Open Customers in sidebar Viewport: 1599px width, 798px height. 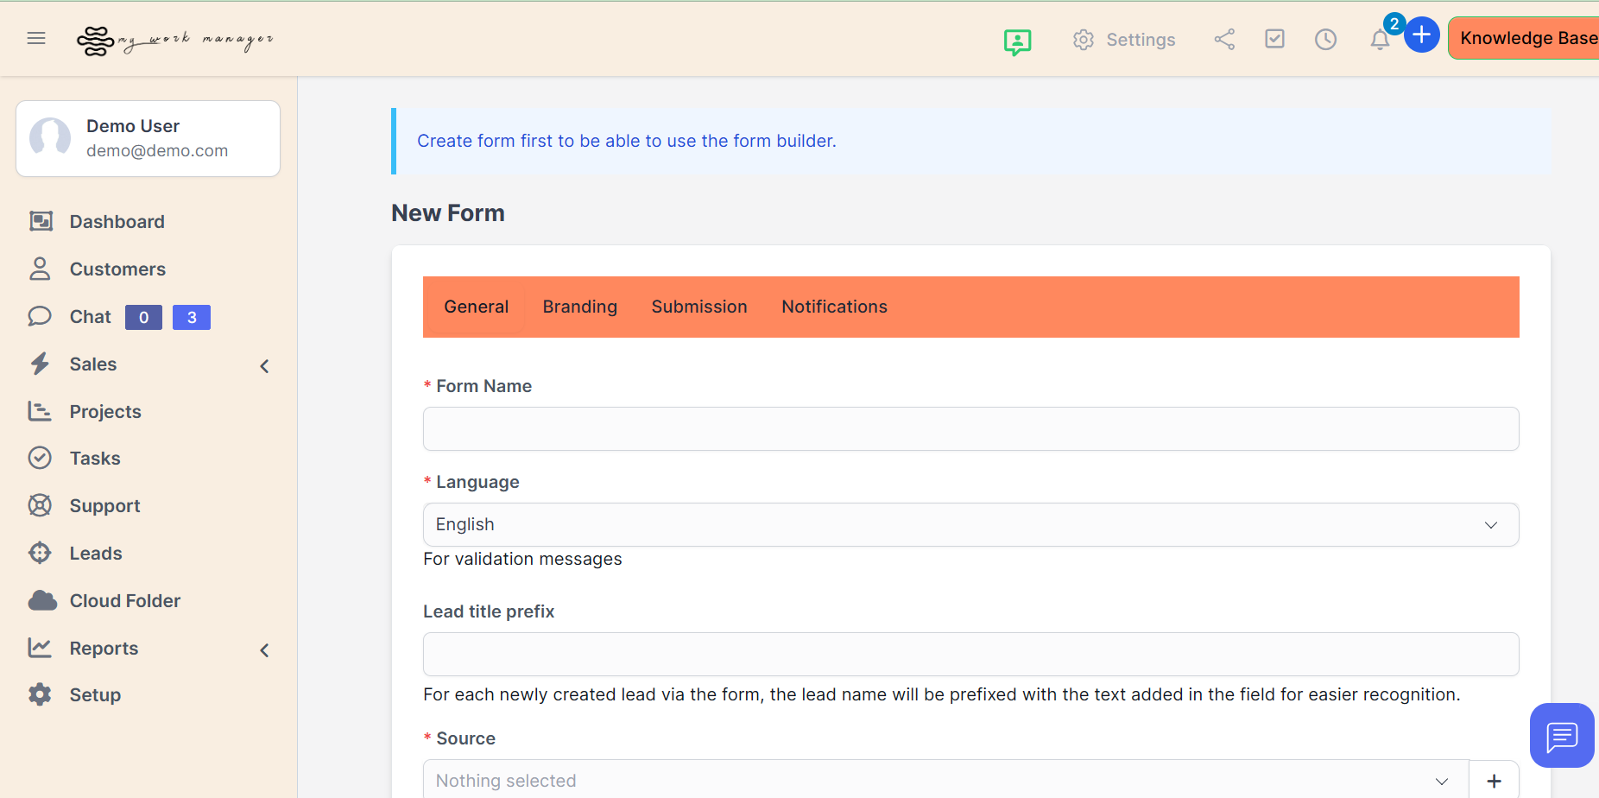tap(117, 269)
